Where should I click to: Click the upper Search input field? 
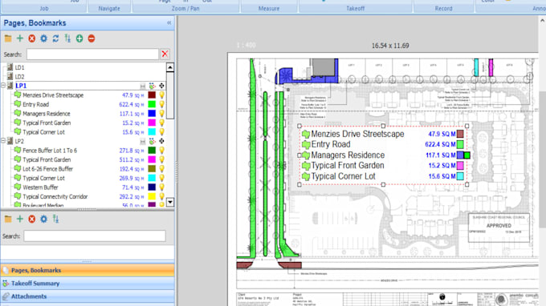coord(92,54)
